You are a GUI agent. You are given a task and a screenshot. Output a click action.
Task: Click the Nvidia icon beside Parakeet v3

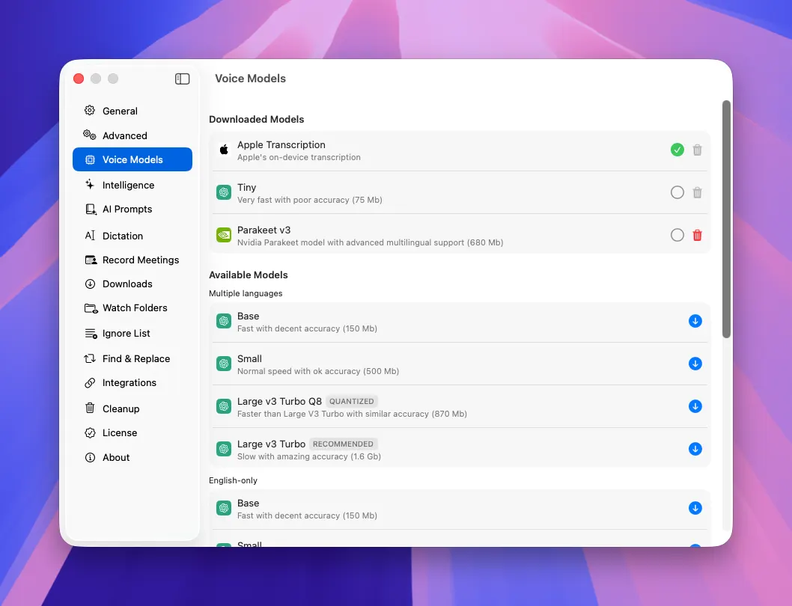(x=224, y=235)
